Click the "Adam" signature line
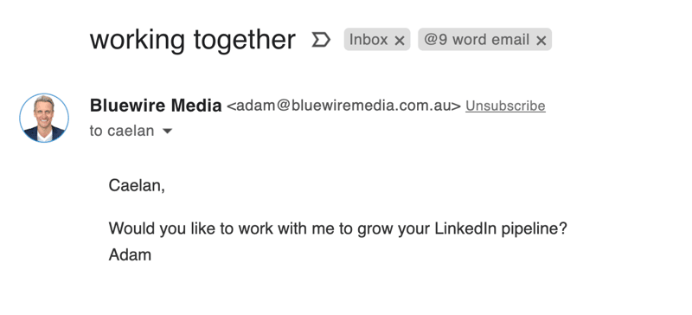The image size is (692, 315). (131, 255)
